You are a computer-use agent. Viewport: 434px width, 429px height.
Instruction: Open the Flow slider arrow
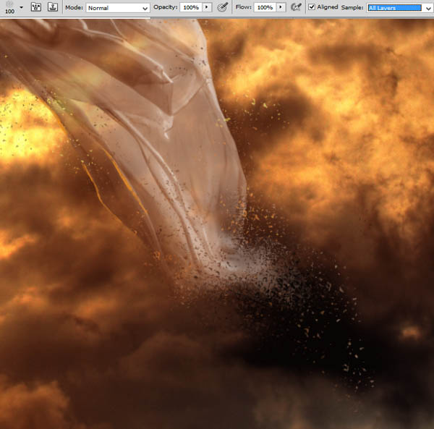click(x=281, y=7)
